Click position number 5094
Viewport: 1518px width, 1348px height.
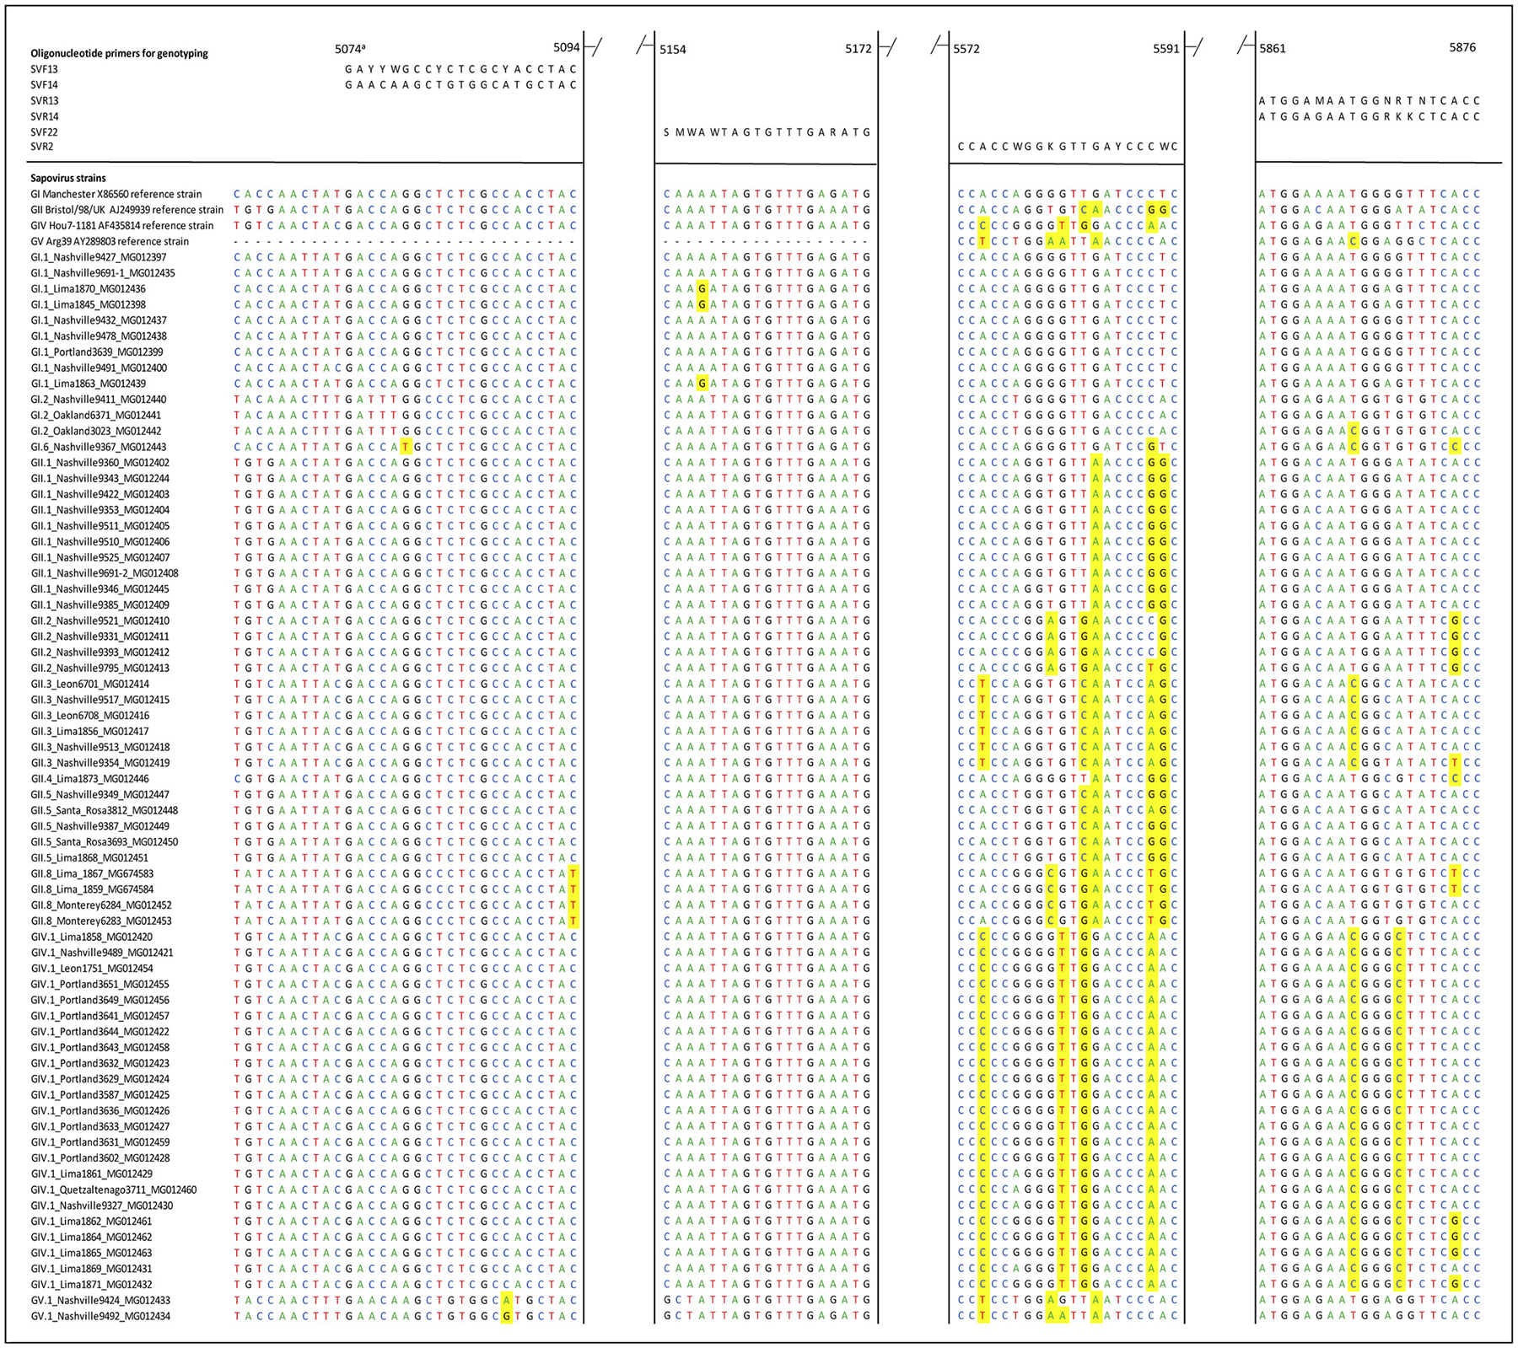(567, 48)
